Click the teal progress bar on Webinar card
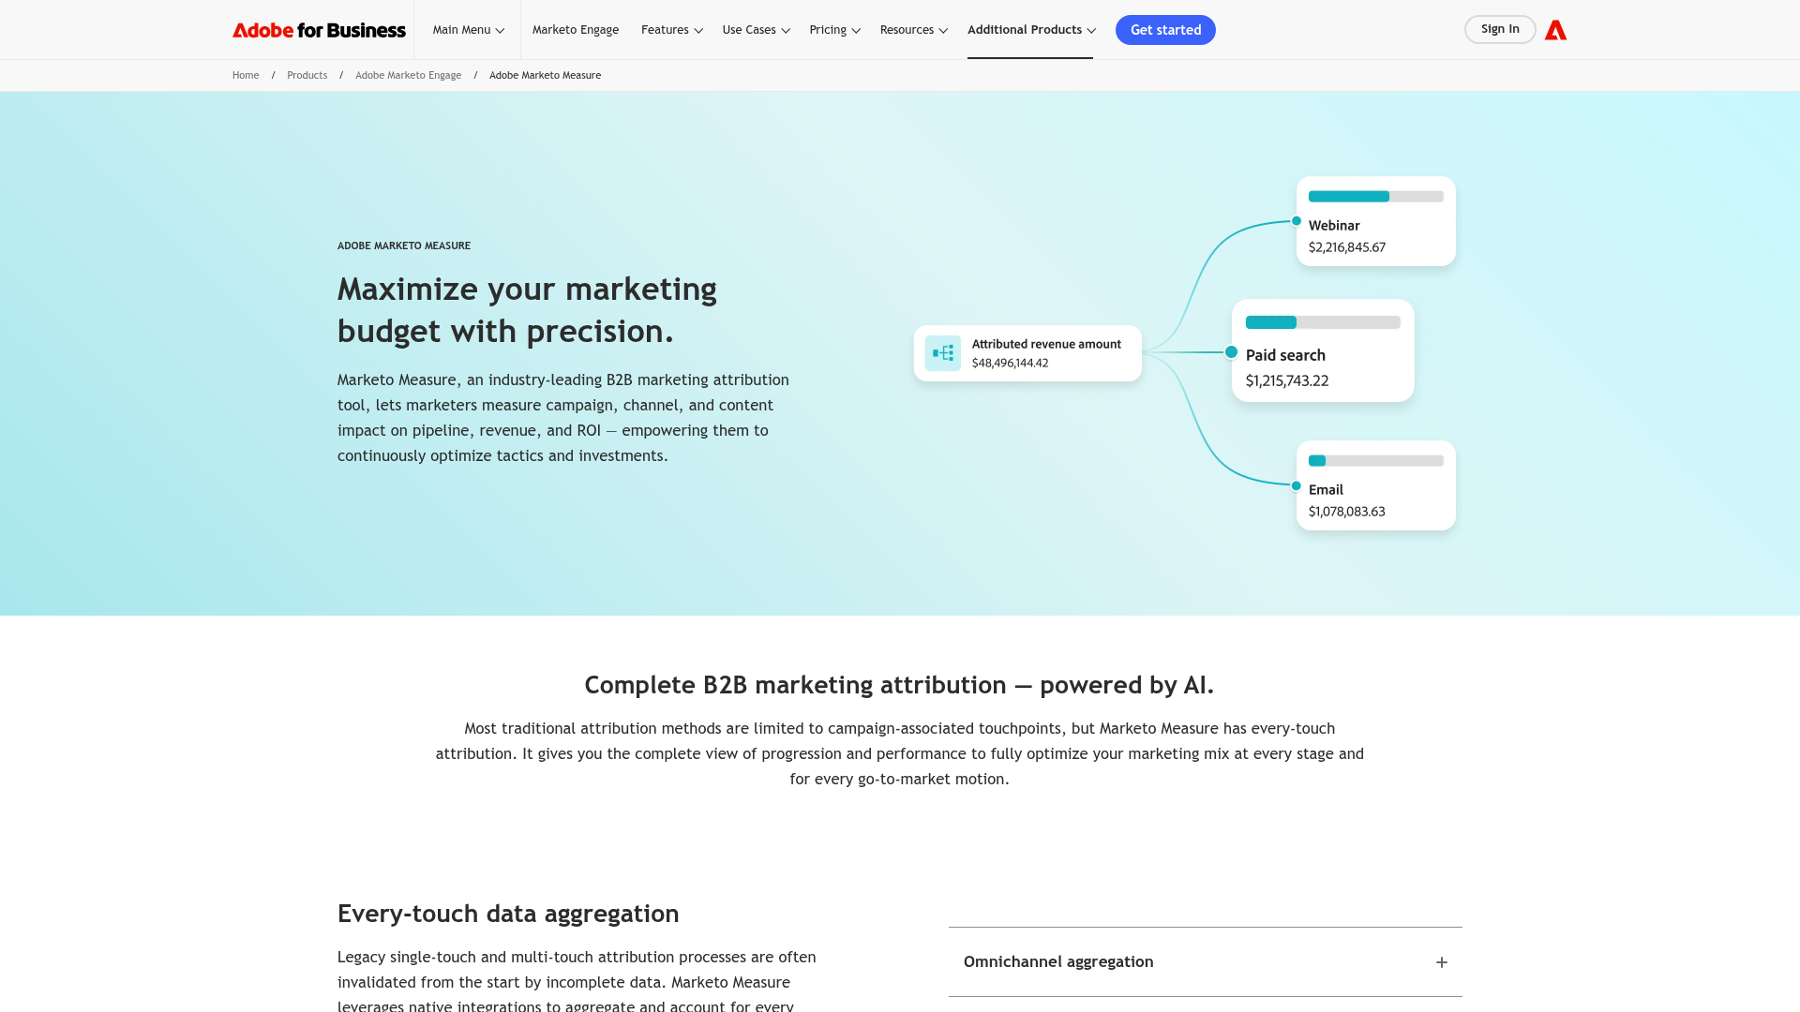 1348,196
